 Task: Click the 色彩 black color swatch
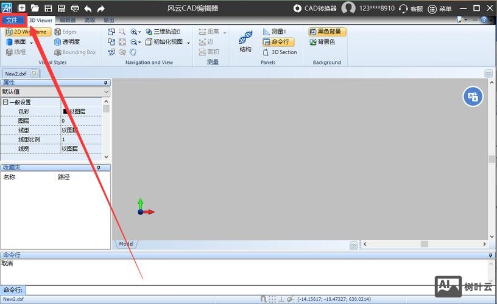[65, 111]
